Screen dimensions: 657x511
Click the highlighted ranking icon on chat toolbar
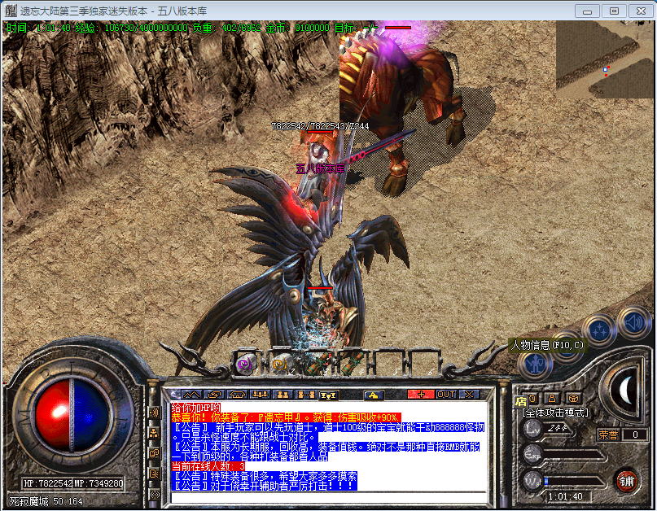(328, 395)
